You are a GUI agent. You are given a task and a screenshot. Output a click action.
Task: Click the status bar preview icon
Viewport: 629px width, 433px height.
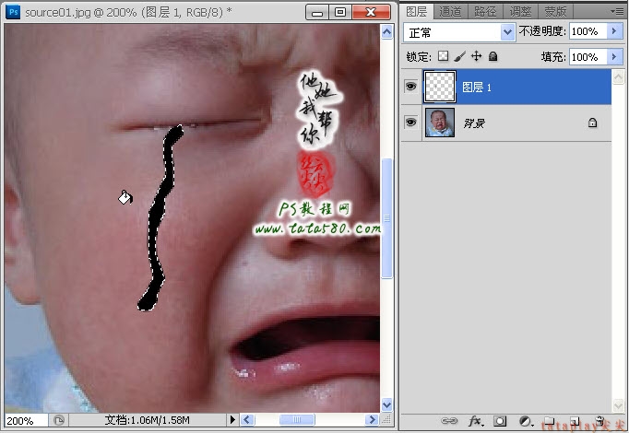tap(59, 420)
